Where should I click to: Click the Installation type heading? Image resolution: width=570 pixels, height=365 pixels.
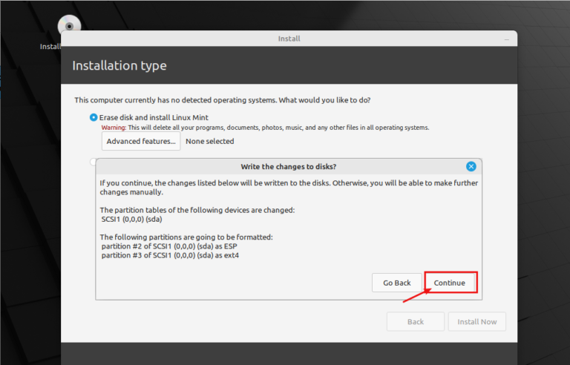click(119, 65)
